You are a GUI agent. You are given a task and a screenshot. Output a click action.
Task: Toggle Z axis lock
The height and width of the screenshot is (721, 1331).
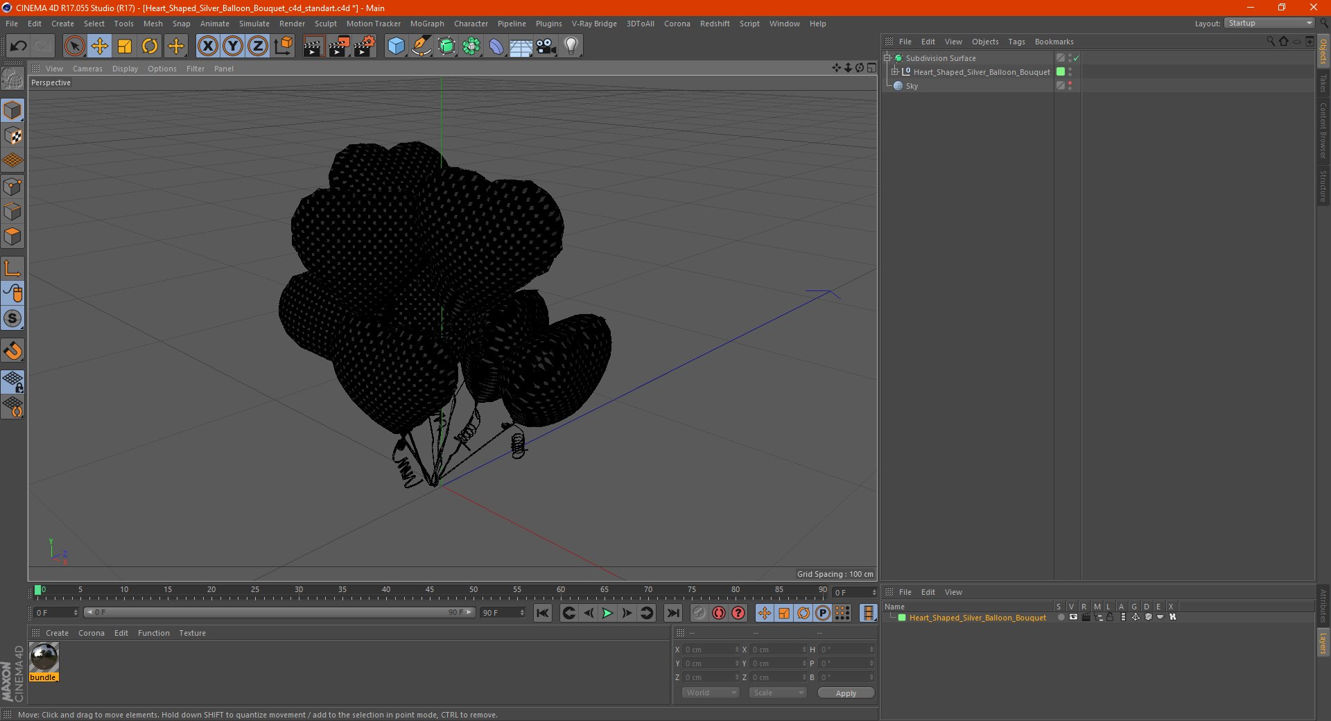pyautogui.click(x=257, y=46)
